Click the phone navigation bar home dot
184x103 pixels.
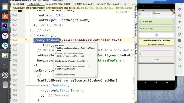tap(156, 83)
